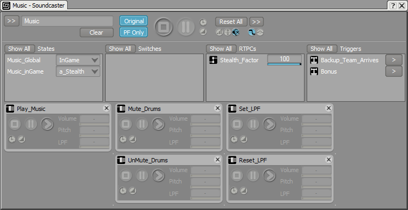Click the Stealth_Factor game parameter icon
This screenshot has width=408, height=210.
(x=213, y=60)
